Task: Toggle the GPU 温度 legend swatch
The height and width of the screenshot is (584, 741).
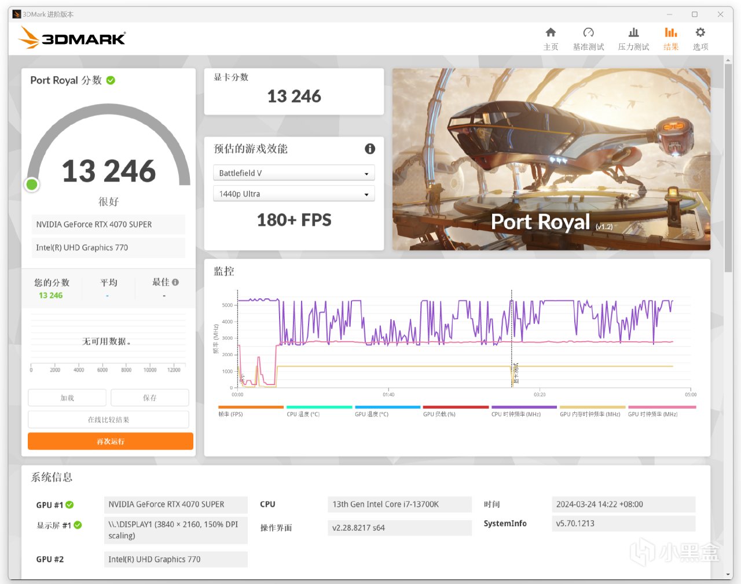Action: coord(387,407)
